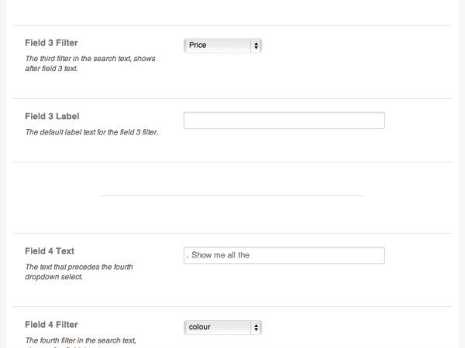465x348 pixels.
Task: Click the 'third filter in the search text' description
Action: point(90,63)
